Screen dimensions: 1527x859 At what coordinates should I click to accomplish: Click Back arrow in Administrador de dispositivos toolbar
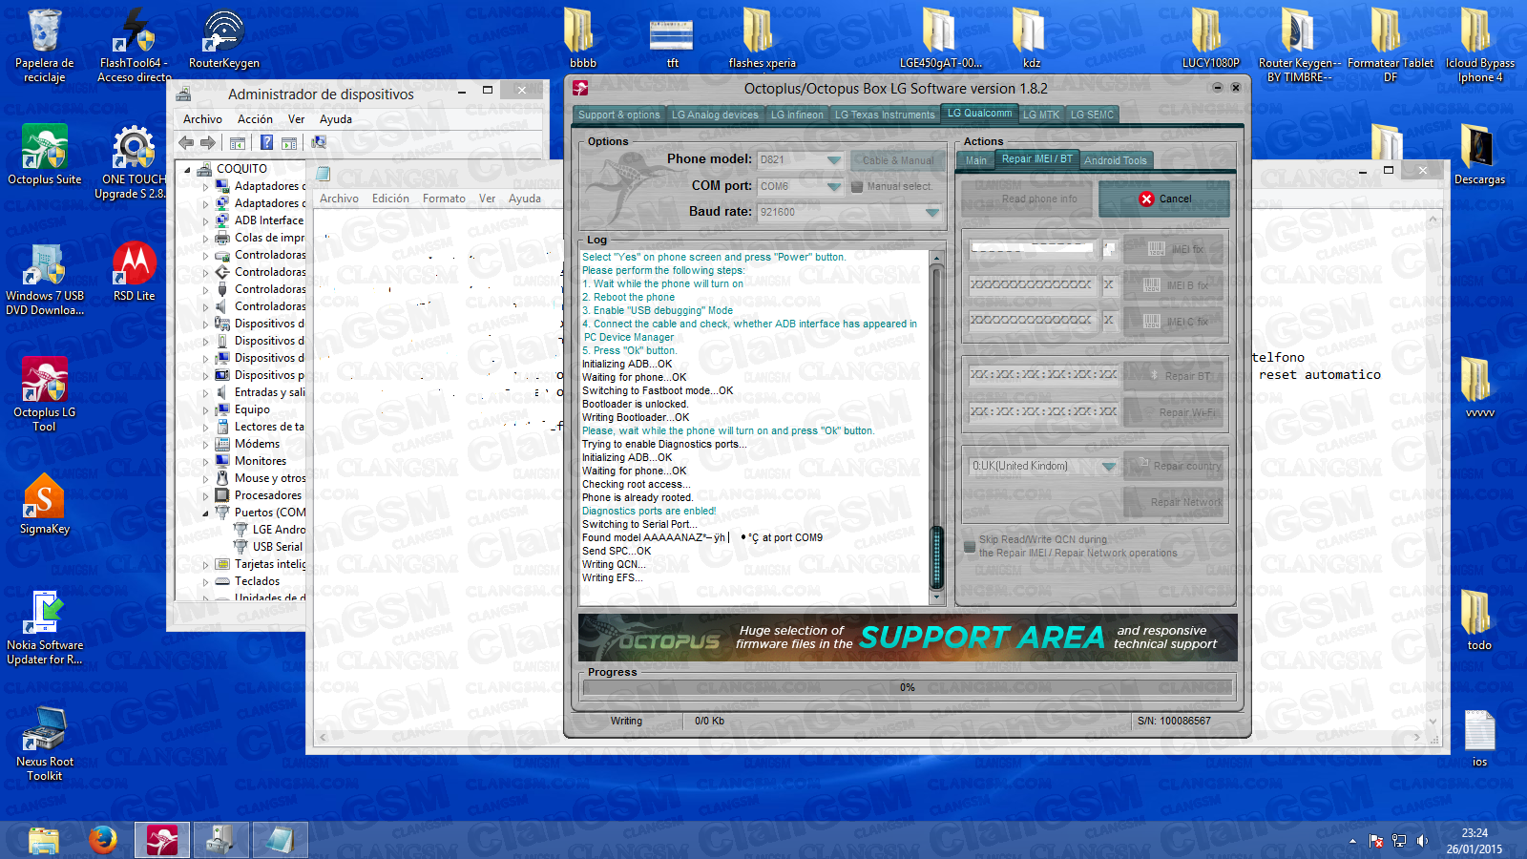coord(186,142)
